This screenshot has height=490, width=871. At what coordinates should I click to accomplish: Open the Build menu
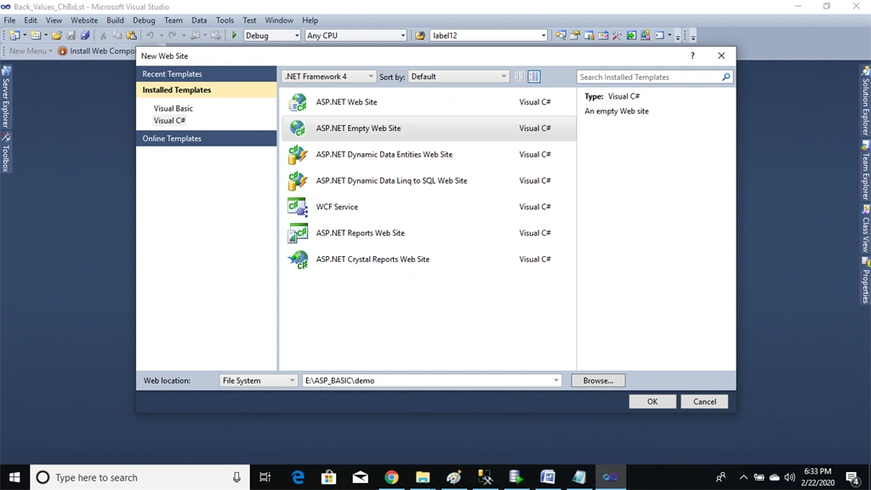click(115, 20)
